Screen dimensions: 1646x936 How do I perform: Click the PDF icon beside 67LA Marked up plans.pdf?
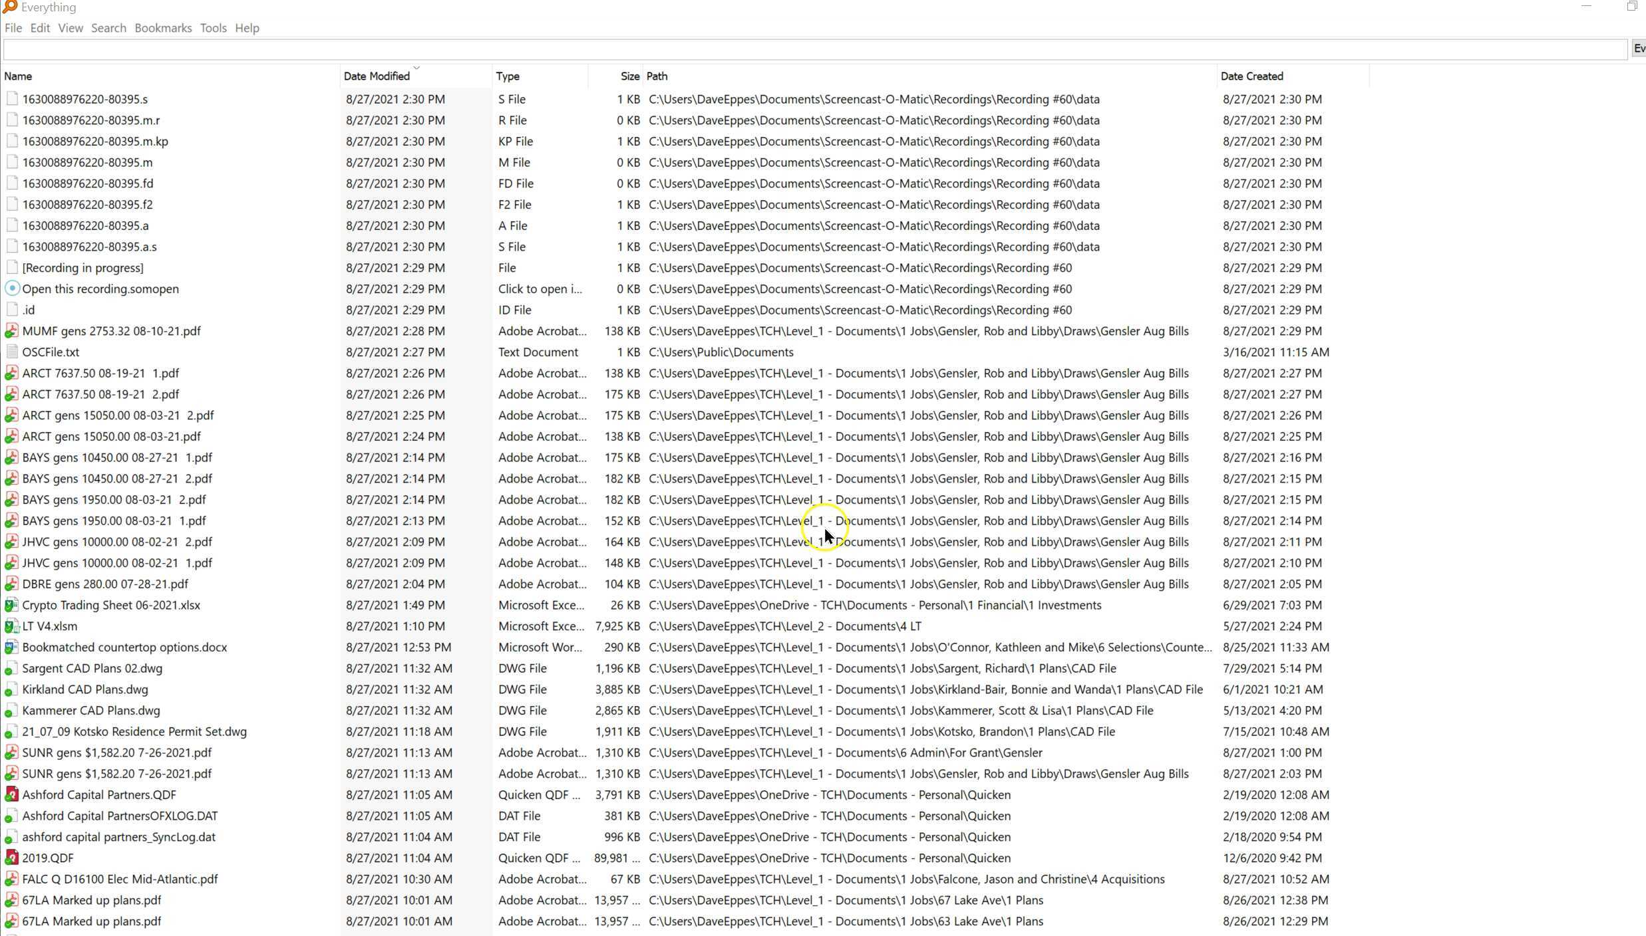pyautogui.click(x=11, y=900)
